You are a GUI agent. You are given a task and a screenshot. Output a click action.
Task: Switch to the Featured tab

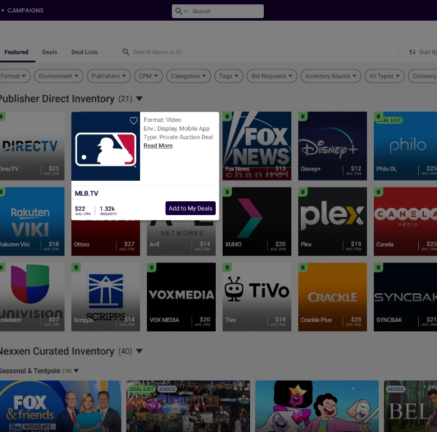pos(16,52)
